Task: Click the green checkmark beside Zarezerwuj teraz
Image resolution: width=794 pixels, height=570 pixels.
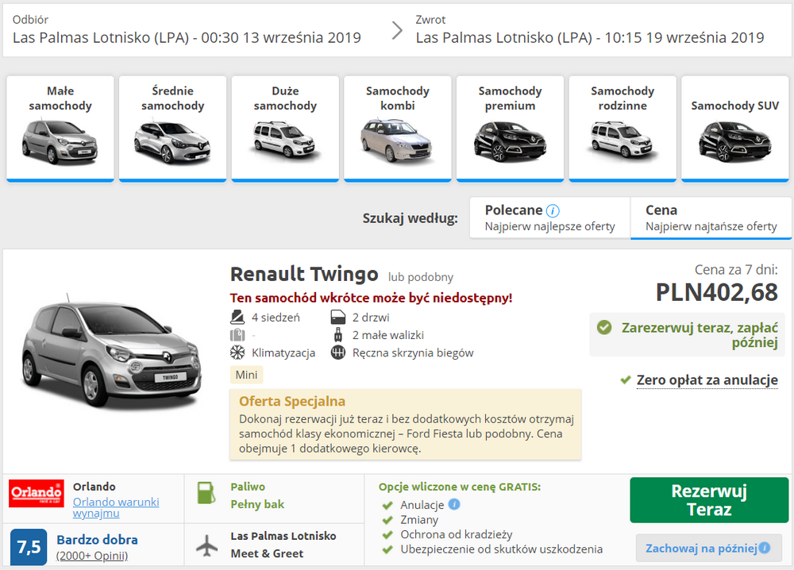Action: click(x=604, y=327)
